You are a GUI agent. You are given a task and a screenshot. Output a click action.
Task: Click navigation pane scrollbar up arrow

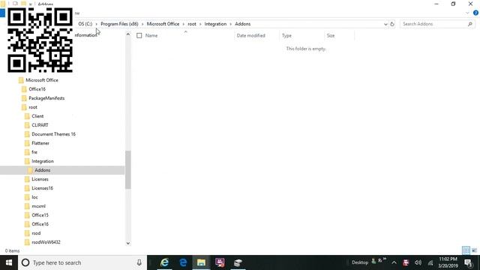[x=128, y=34]
